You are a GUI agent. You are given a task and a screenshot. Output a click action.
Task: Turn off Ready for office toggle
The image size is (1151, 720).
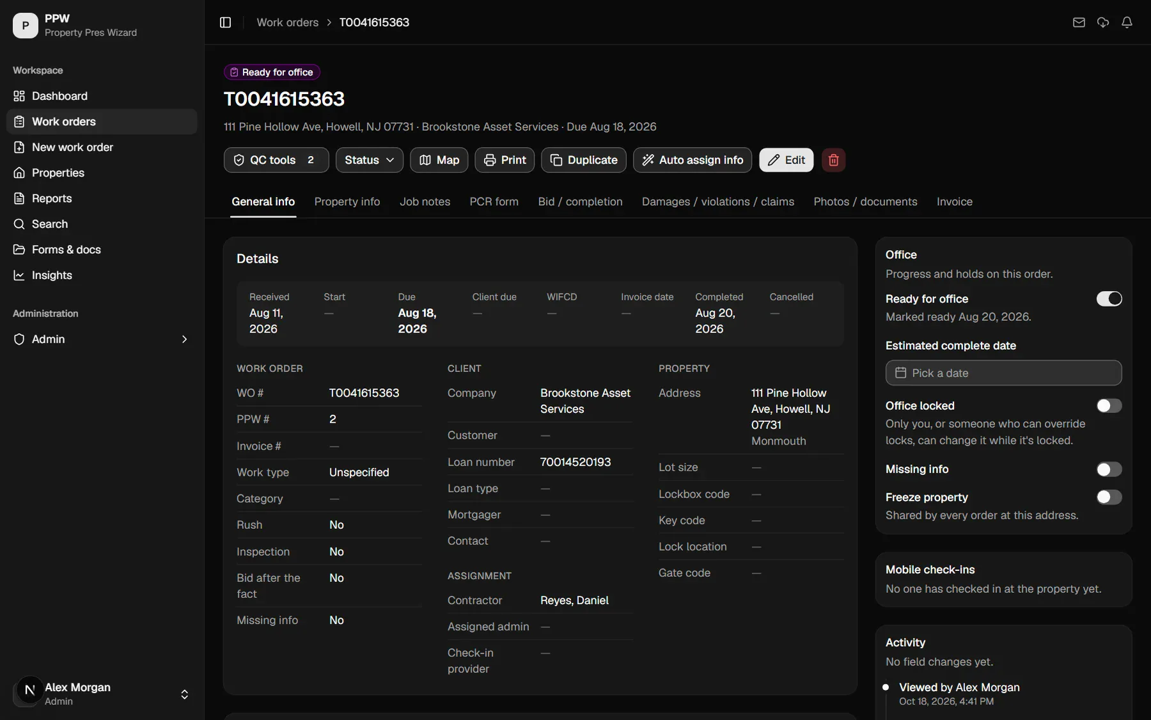click(x=1109, y=299)
